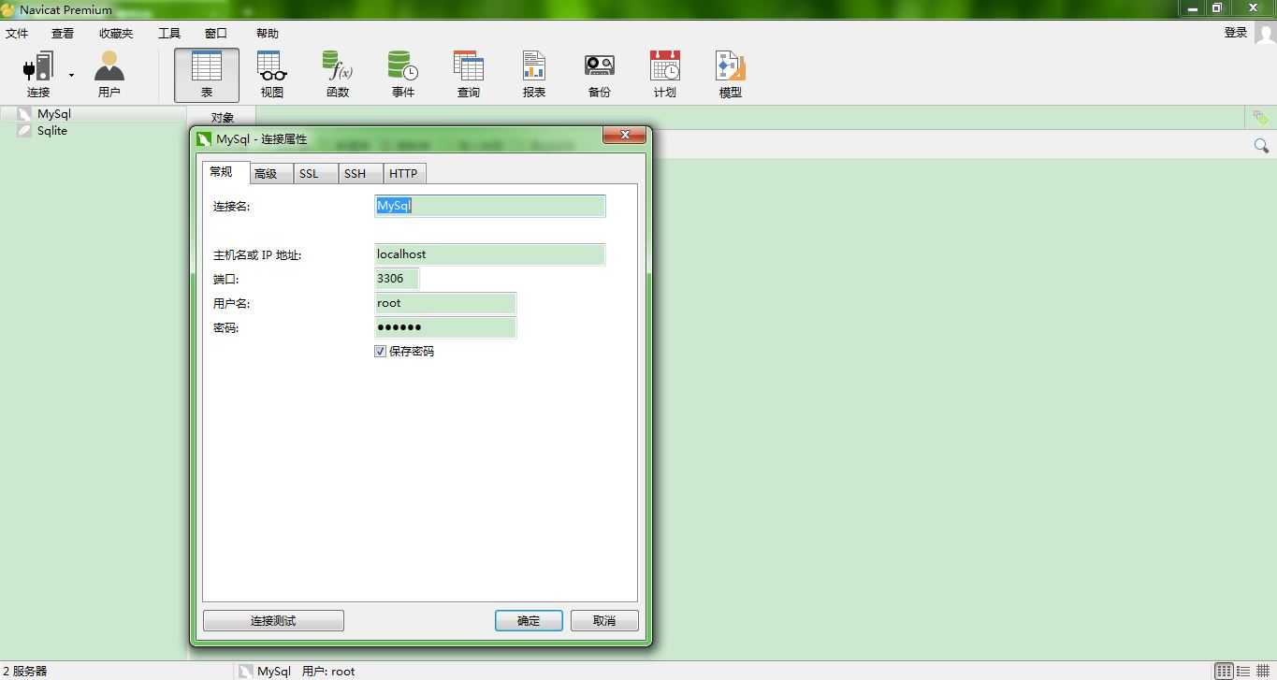Close the MySql 连接属性 dialog
Image resolution: width=1277 pixels, height=680 pixels.
[624, 137]
